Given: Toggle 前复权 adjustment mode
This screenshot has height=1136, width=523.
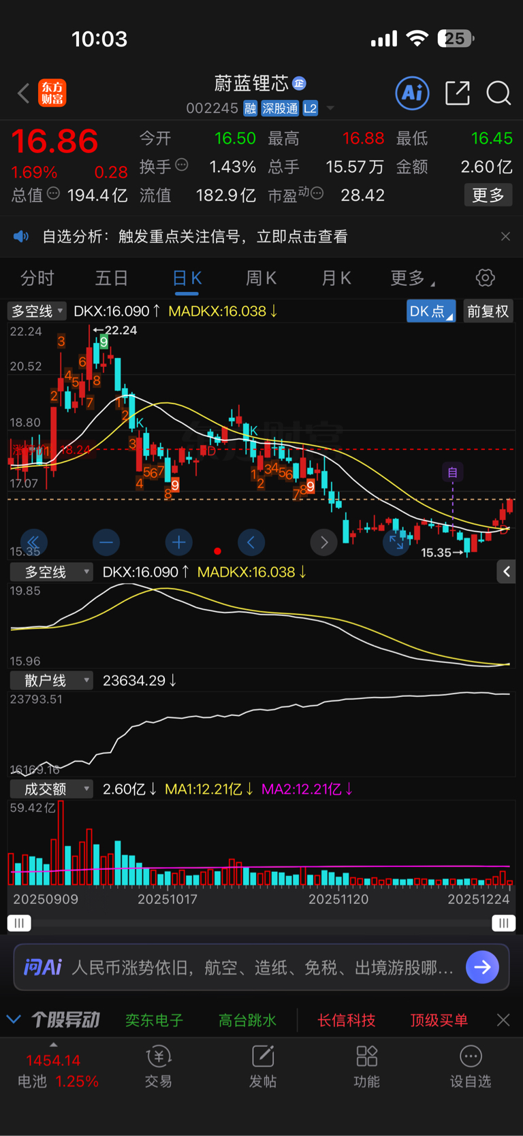Looking at the screenshot, I should click(488, 311).
